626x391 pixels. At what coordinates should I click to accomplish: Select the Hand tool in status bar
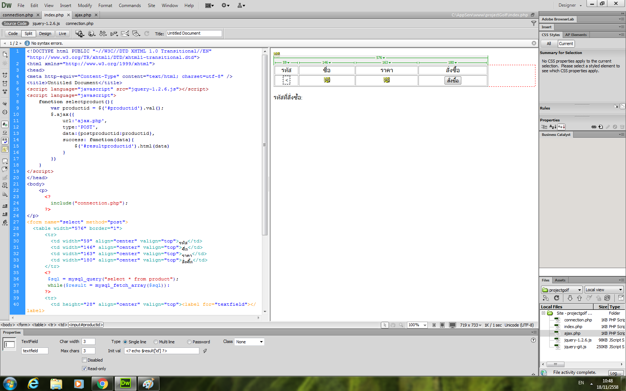coord(393,325)
